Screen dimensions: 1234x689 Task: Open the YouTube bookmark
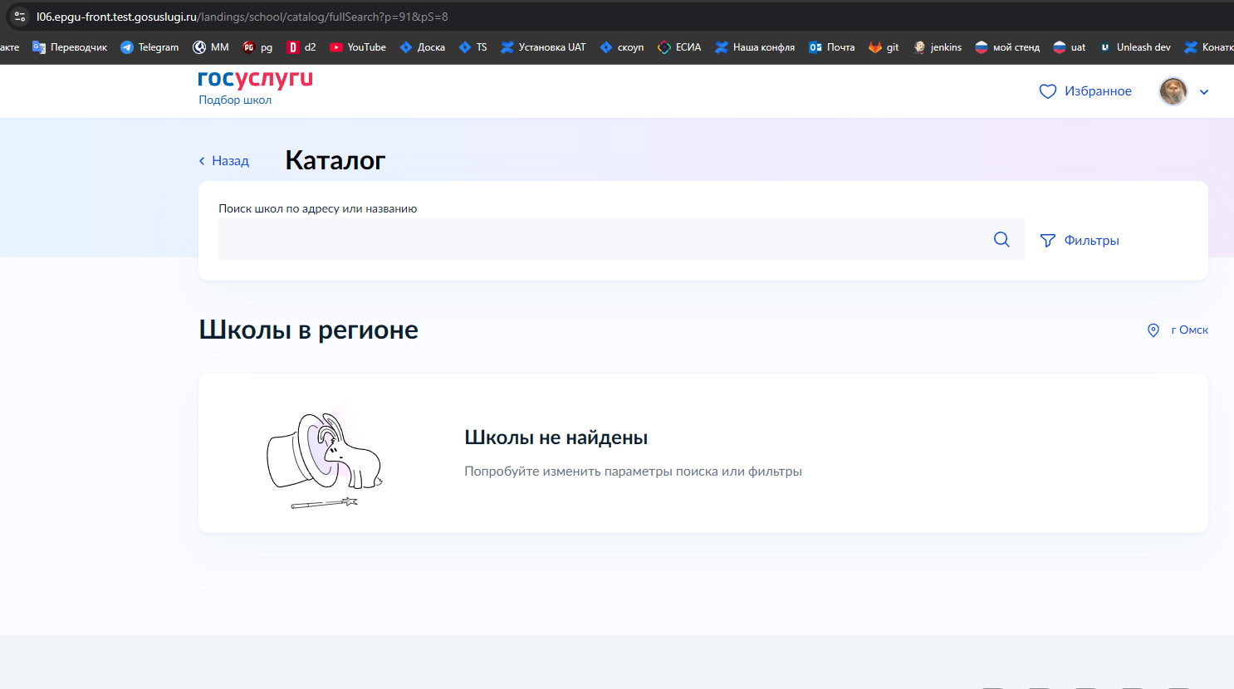(358, 47)
